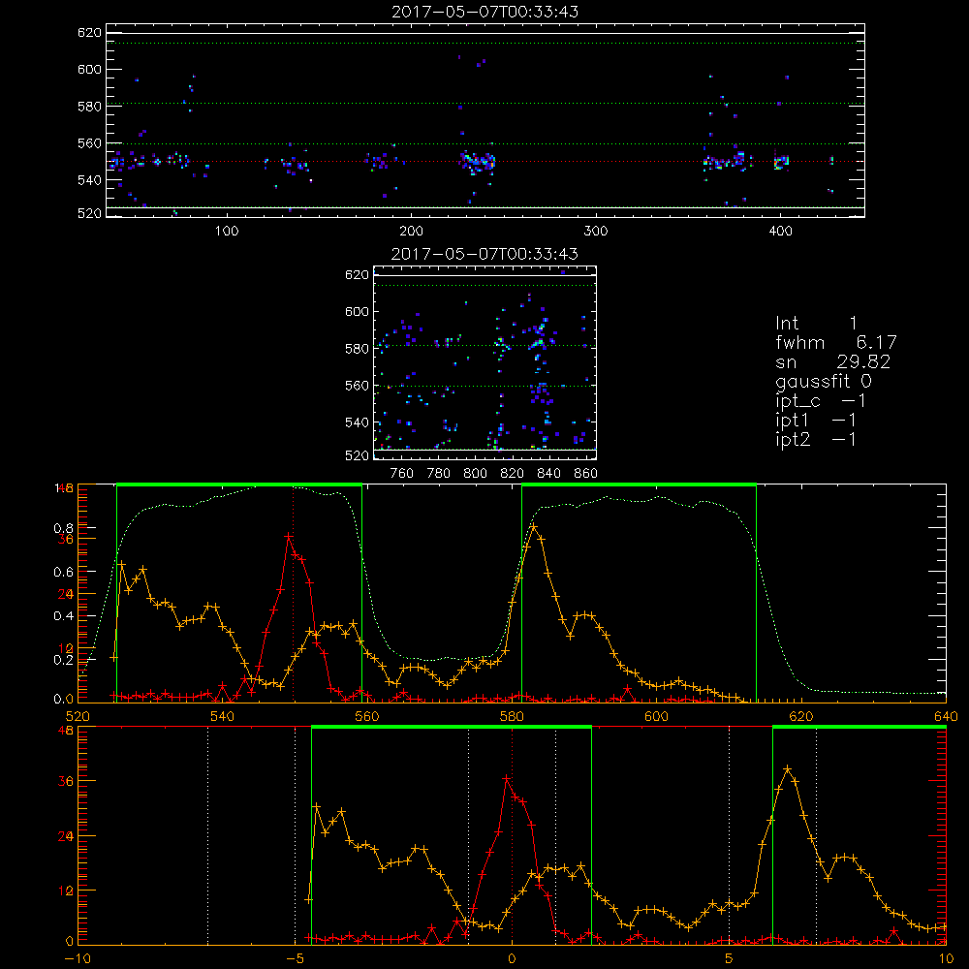
Task: Select the 'gaussfit 0' readout line
Action: [824, 381]
